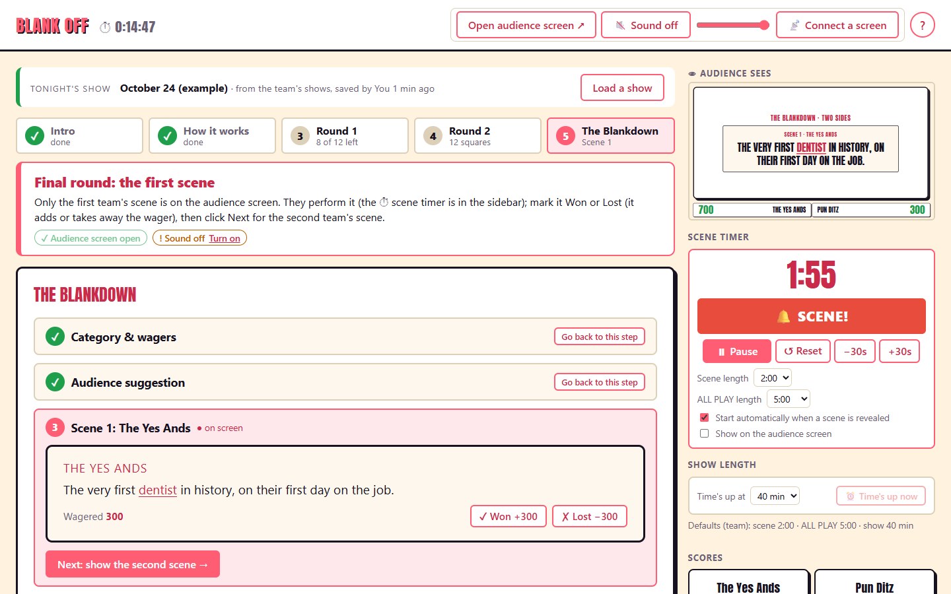The width and height of the screenshot is (951, 594).
Task: Go back to Audience suggestion step
Action: [x=600, y=382]
